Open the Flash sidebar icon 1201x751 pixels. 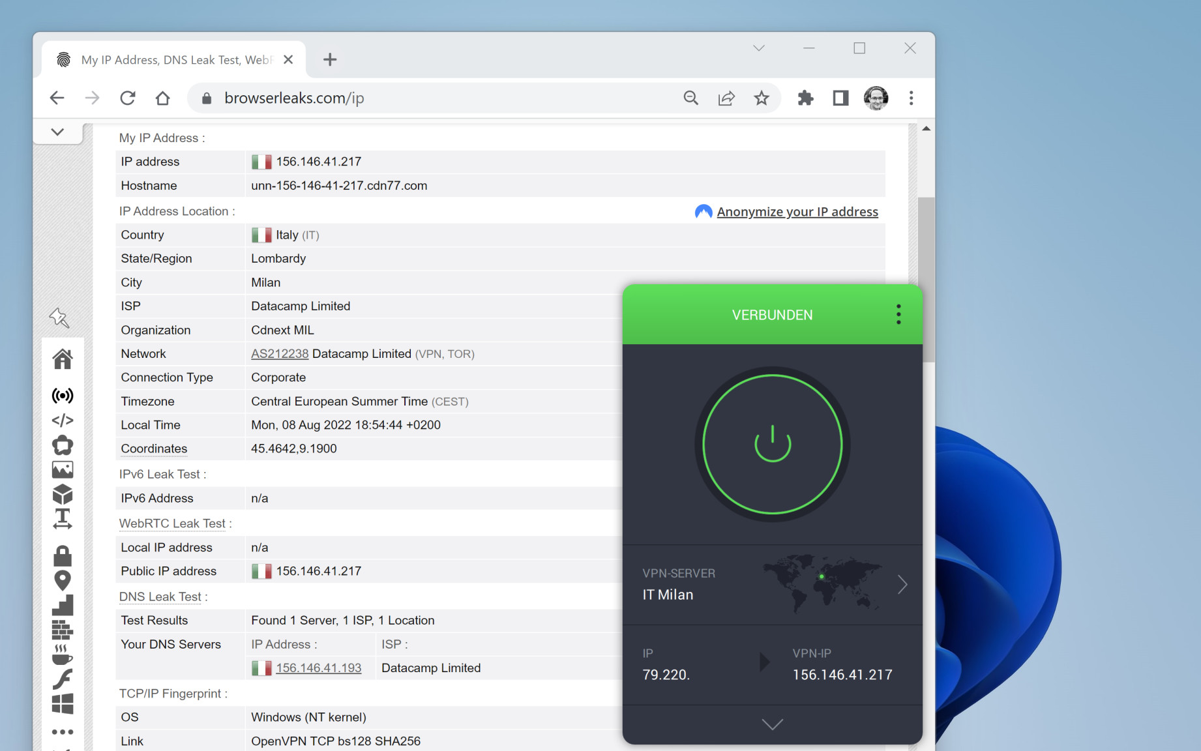[x=63, y=679]
